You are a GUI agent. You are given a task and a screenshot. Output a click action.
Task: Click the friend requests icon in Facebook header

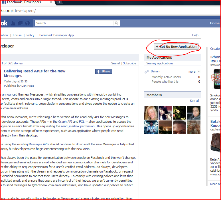click(13, 23)
